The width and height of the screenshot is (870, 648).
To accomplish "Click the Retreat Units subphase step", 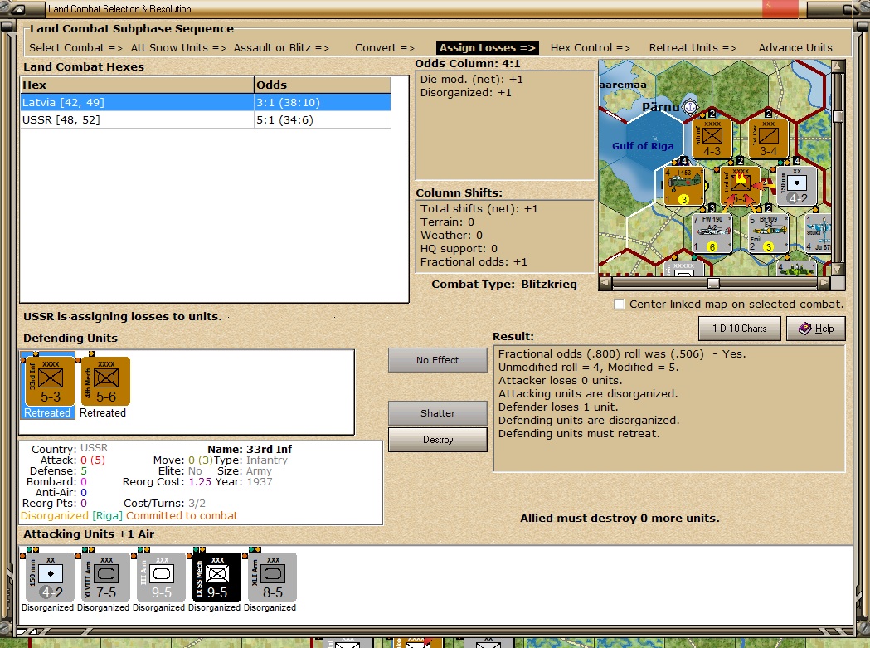I will (x=693, y=48).
